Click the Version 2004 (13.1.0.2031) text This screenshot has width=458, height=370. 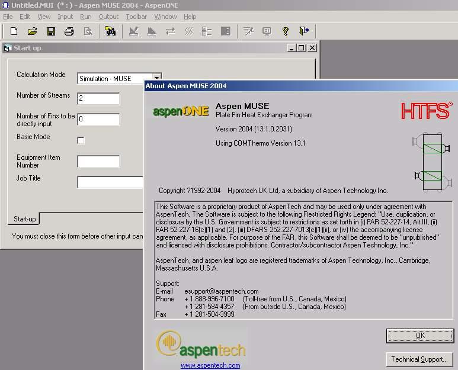click(x=254, y=129)
